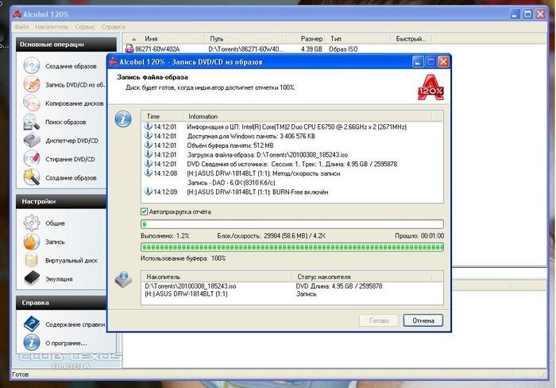The width and height of the screenshot is (556, 388).
Task: Open Запись DVD/CD из образов wizard
Action: (32, 83)
